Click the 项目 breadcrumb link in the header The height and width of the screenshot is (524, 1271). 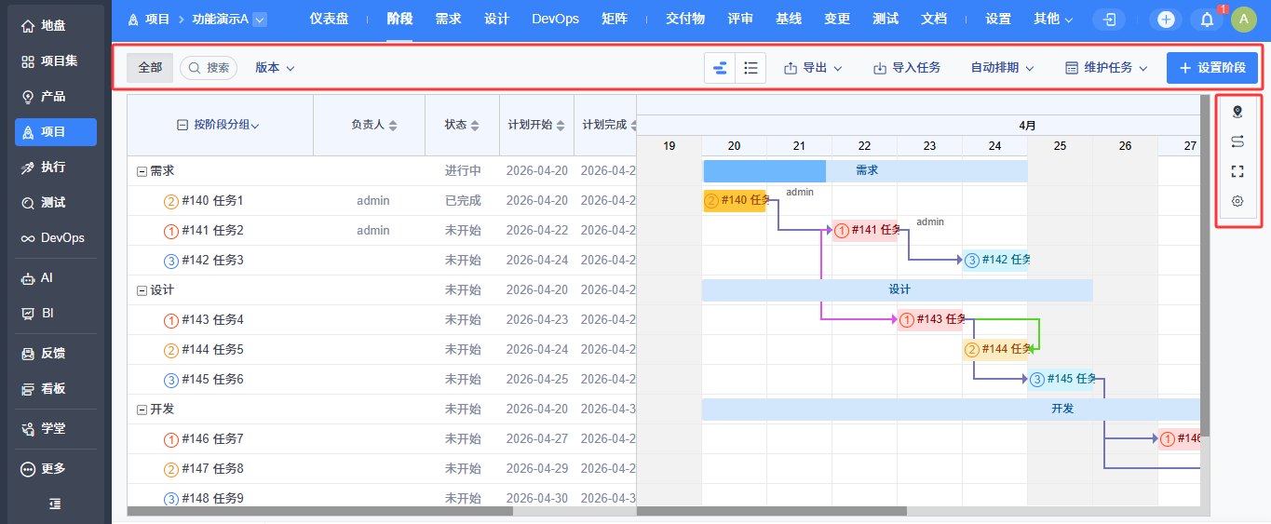157,20
